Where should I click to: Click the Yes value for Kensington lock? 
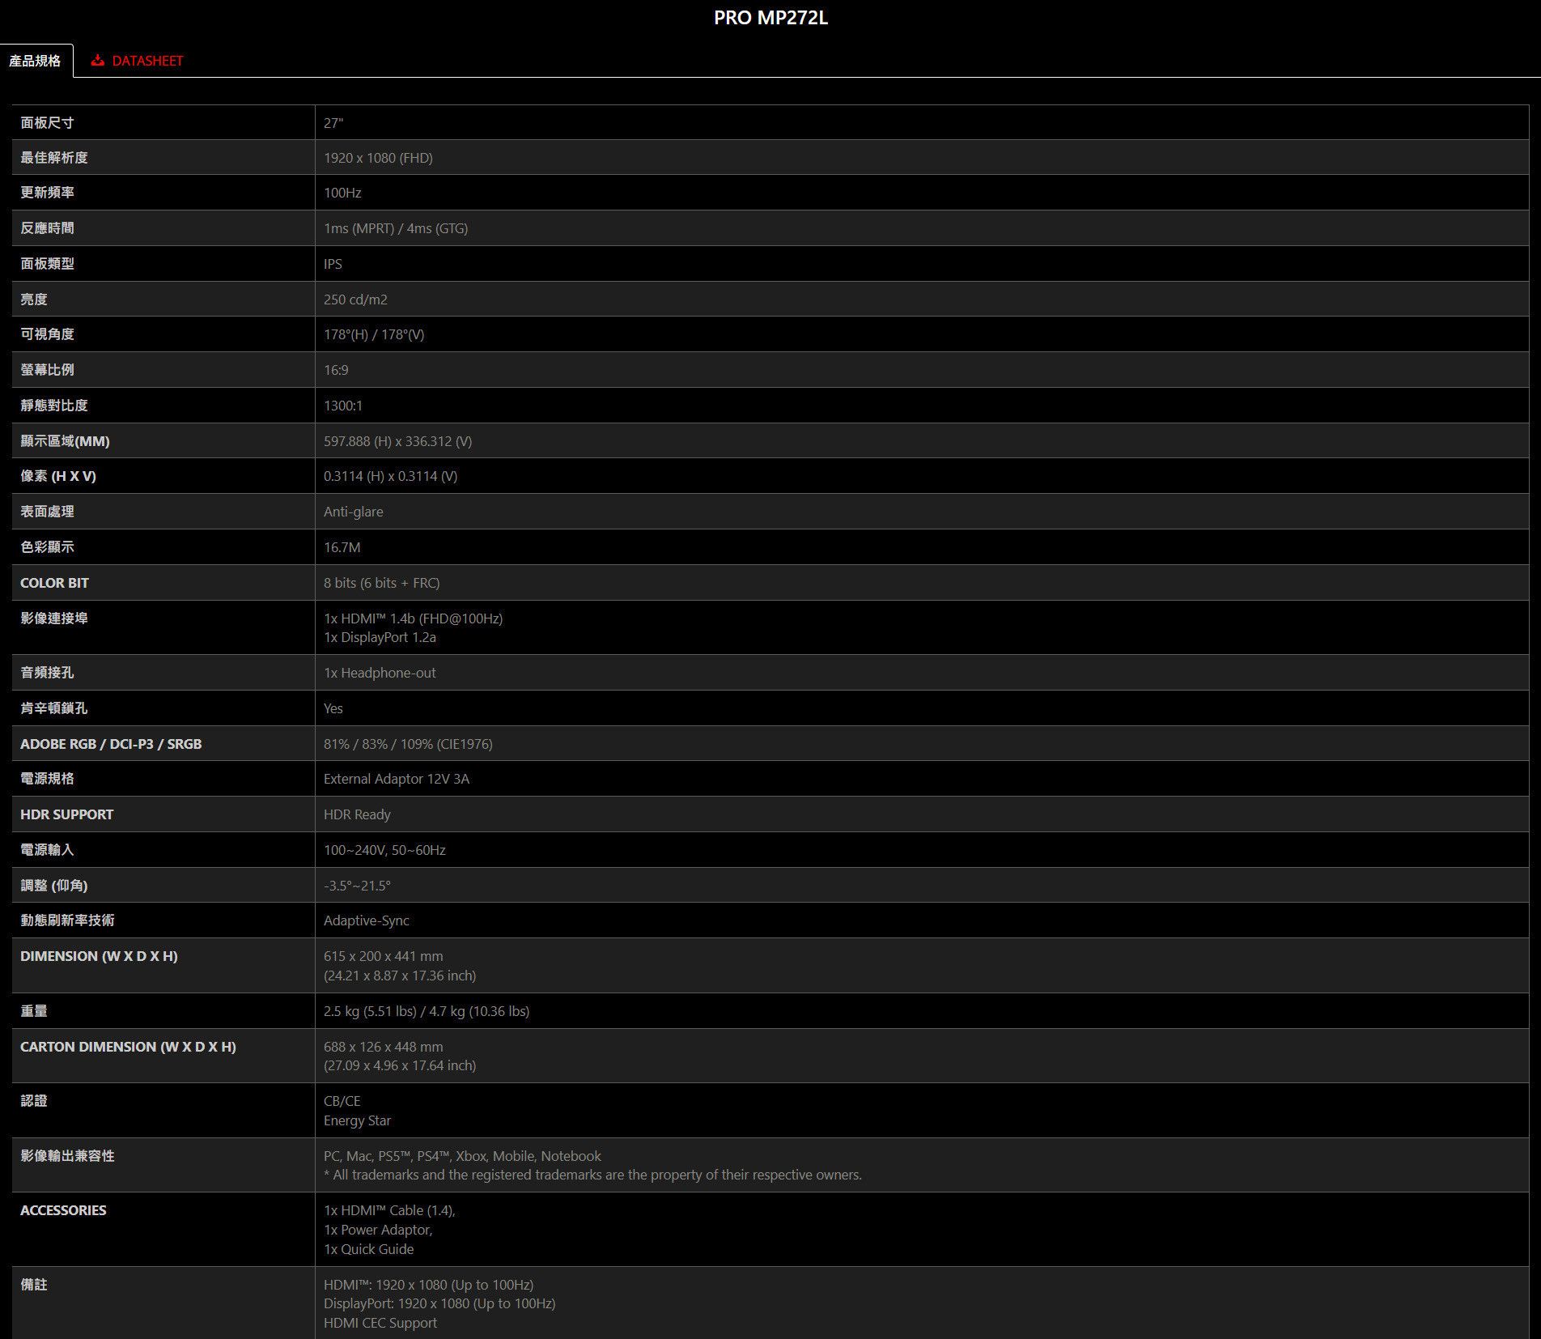coord(333,708)
